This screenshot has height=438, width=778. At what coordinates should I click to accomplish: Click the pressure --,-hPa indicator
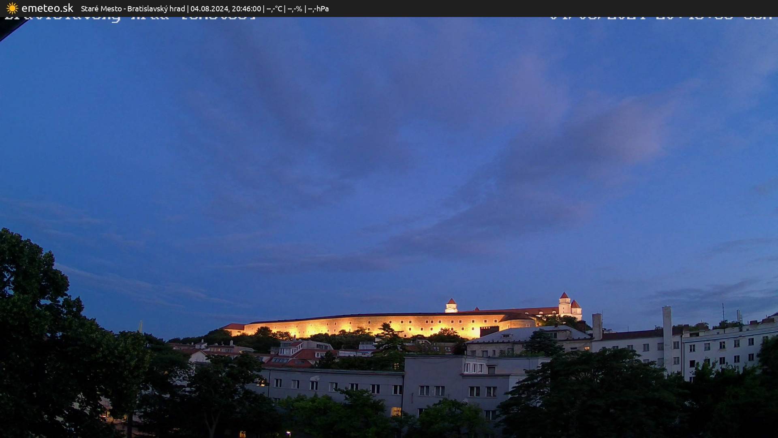(x=318, y=8)
